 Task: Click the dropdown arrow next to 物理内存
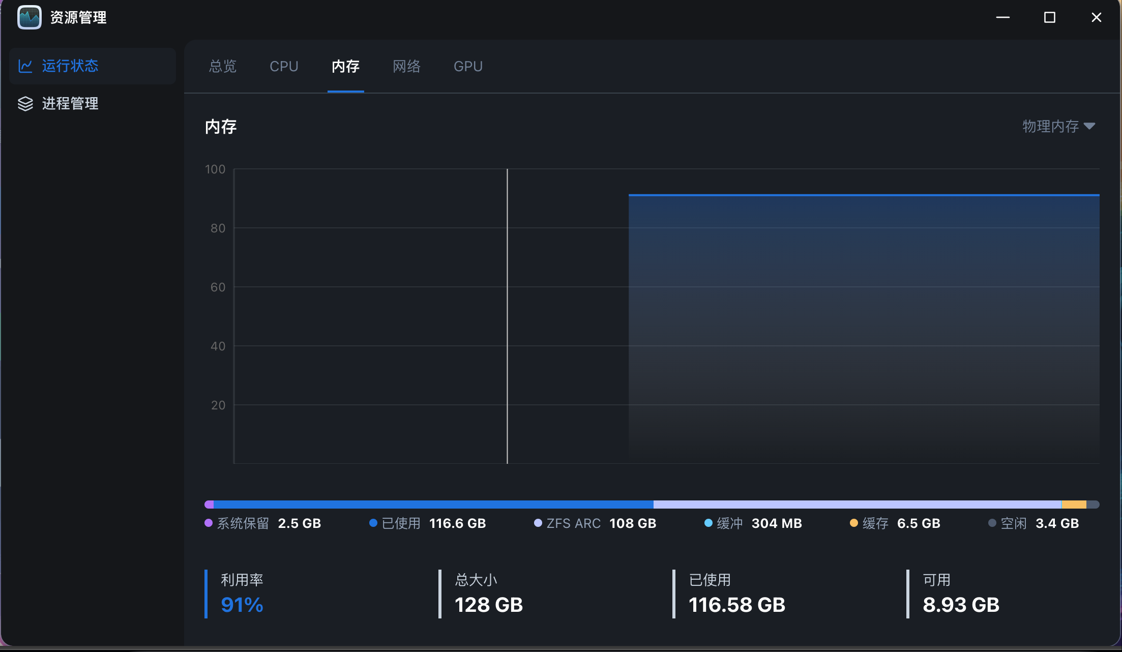click(1089, 126)
